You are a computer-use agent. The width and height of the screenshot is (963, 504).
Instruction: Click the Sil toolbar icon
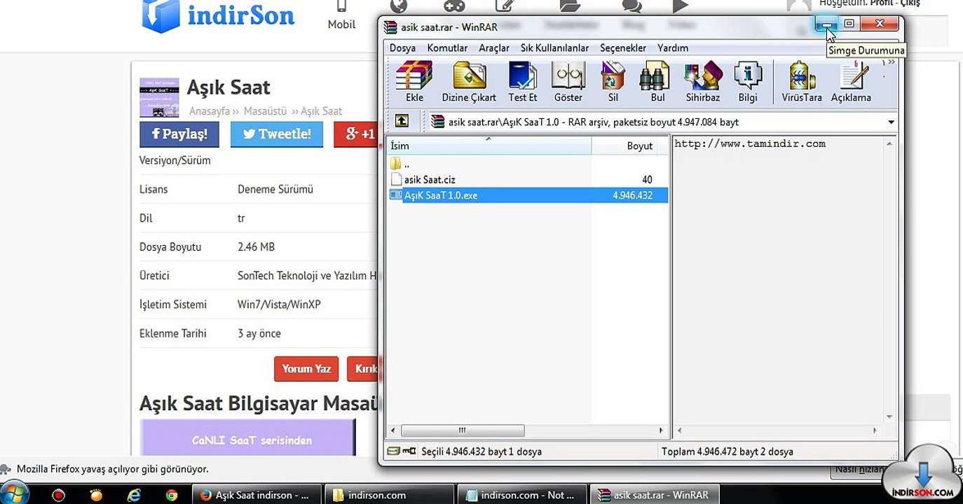[x=613, y=82]
